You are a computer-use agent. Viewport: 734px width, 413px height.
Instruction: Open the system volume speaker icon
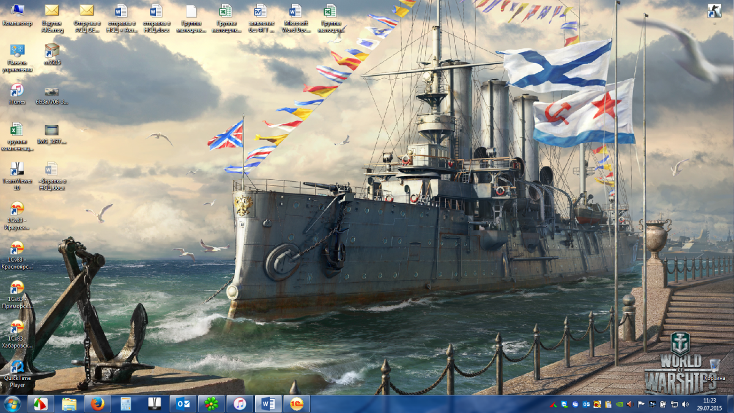coord(684,404)
